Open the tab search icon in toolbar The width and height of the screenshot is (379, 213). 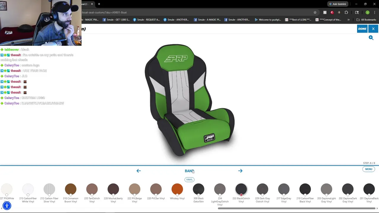pos(357,12)
